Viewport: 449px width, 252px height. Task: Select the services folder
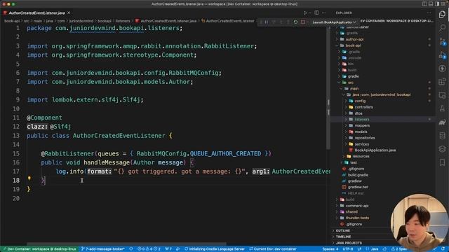(362, 144)
